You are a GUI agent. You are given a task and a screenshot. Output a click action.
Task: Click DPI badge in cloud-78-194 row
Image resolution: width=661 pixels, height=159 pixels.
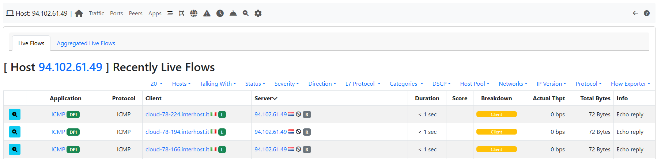click(x=73, y=132)
